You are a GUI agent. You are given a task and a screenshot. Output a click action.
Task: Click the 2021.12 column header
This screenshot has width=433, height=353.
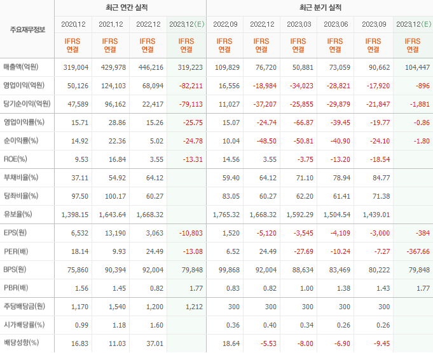(111, 24)
